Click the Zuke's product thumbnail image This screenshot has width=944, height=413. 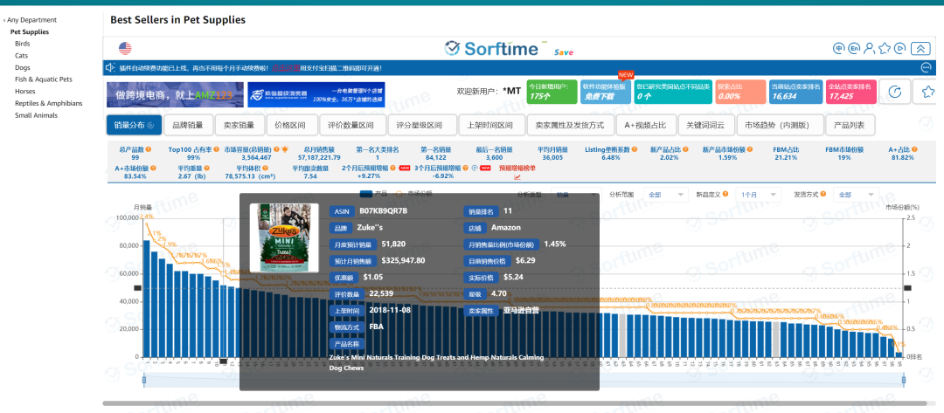284,237
